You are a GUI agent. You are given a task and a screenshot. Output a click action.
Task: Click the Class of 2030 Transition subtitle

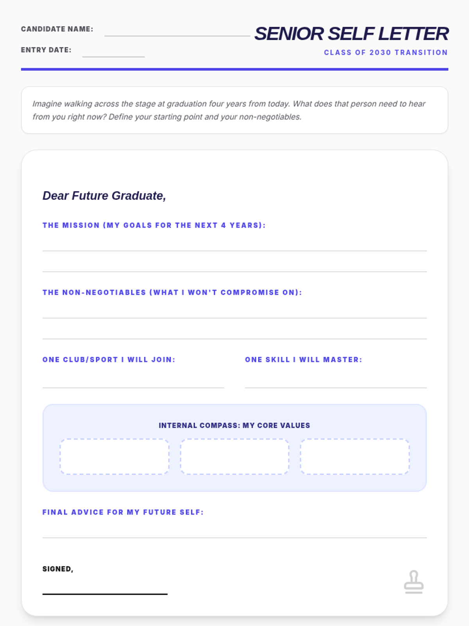pyautogui.click(x=385, y=52)
